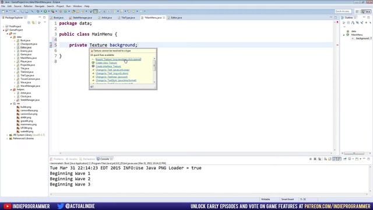Select Clock.java in helpers package
This screenshot has width=373, height=210.
[x=26, y=96]
